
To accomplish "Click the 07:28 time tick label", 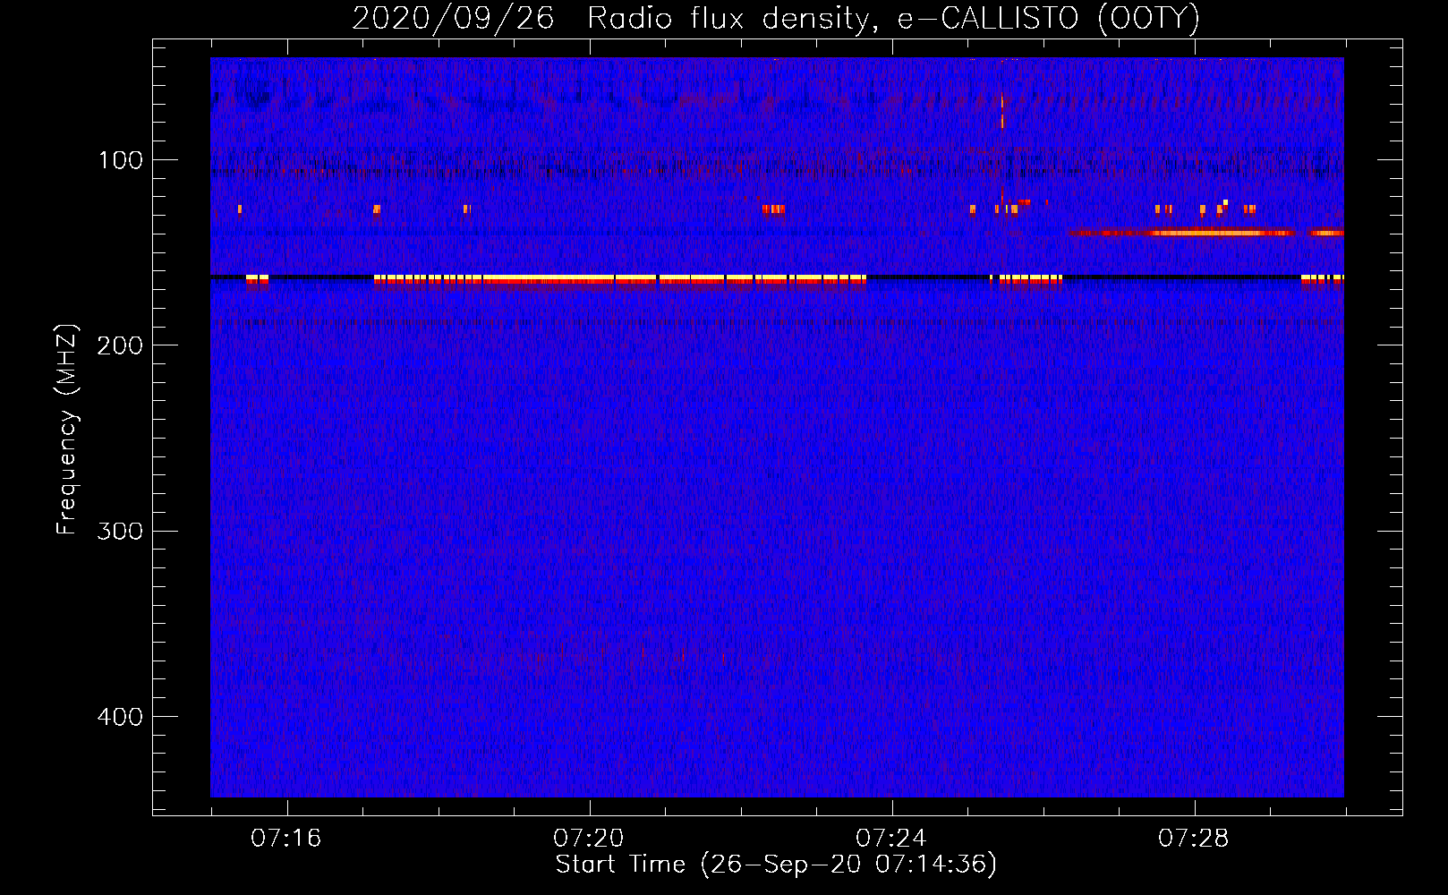I will click(1194, 839).
